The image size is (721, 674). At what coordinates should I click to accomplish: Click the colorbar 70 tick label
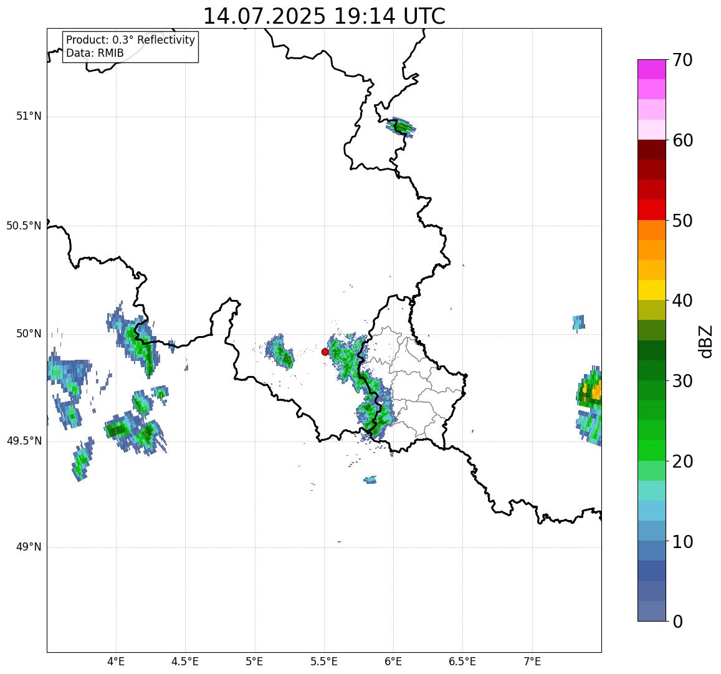click(x=682, y=60)
